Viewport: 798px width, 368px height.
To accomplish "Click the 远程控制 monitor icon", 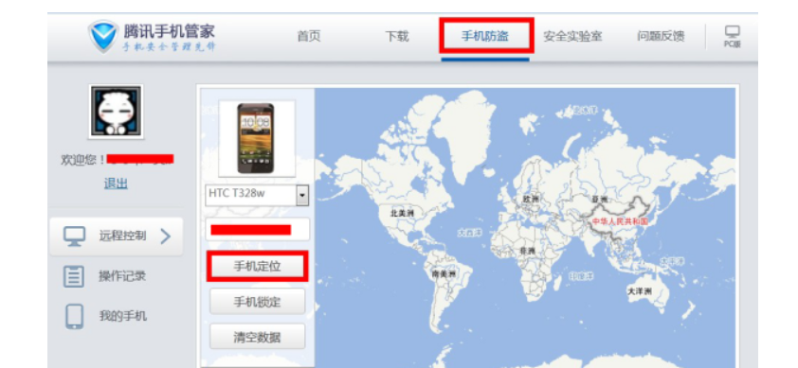I will 74,237.
